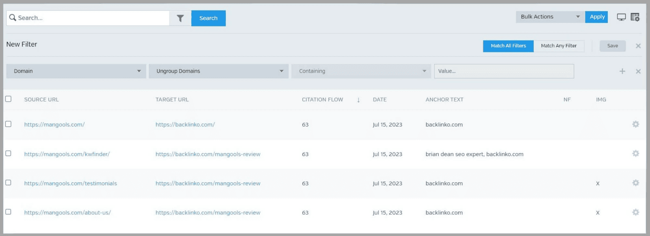The image size is (650, 236).
Task: Open the Bulk Actions dropdown
Action: (x=550, y=17)
